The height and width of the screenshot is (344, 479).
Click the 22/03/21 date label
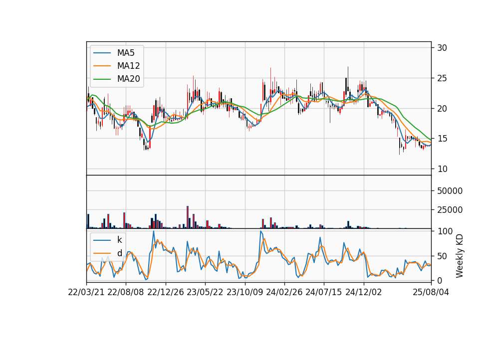tap(86, 292)
